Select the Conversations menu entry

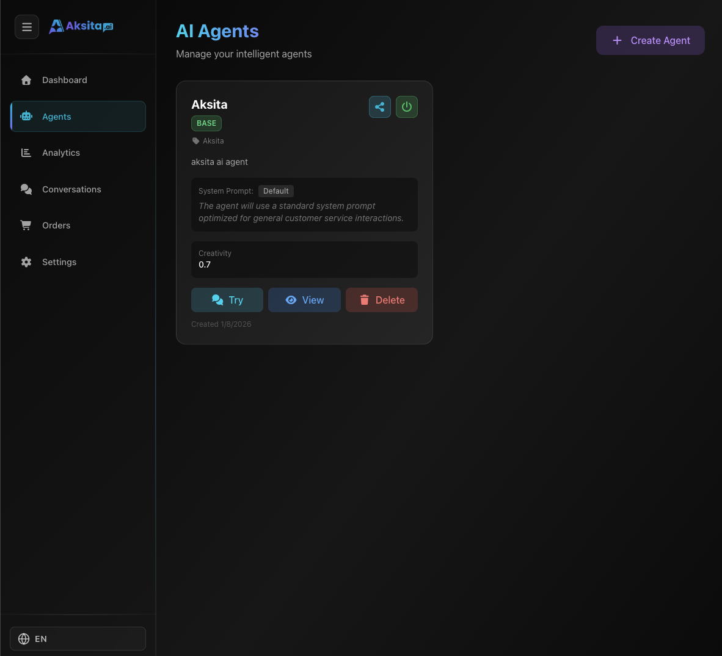pyautogui.click(x=71, y=189)
